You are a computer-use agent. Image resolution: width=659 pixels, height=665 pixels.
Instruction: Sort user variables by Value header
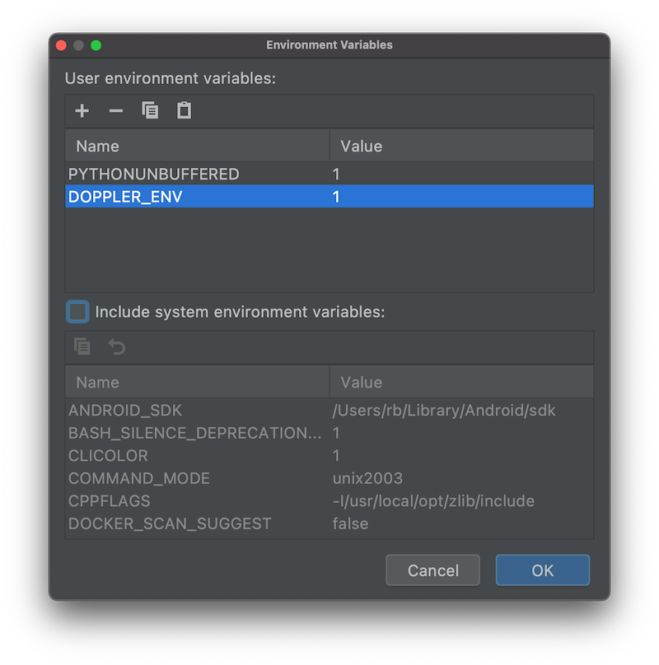tap(461, 146)
